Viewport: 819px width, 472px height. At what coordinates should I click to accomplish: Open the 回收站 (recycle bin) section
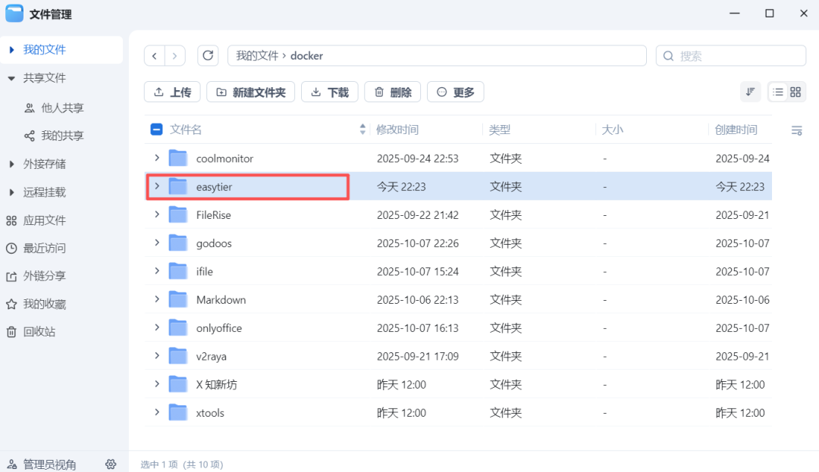(39, 331)
